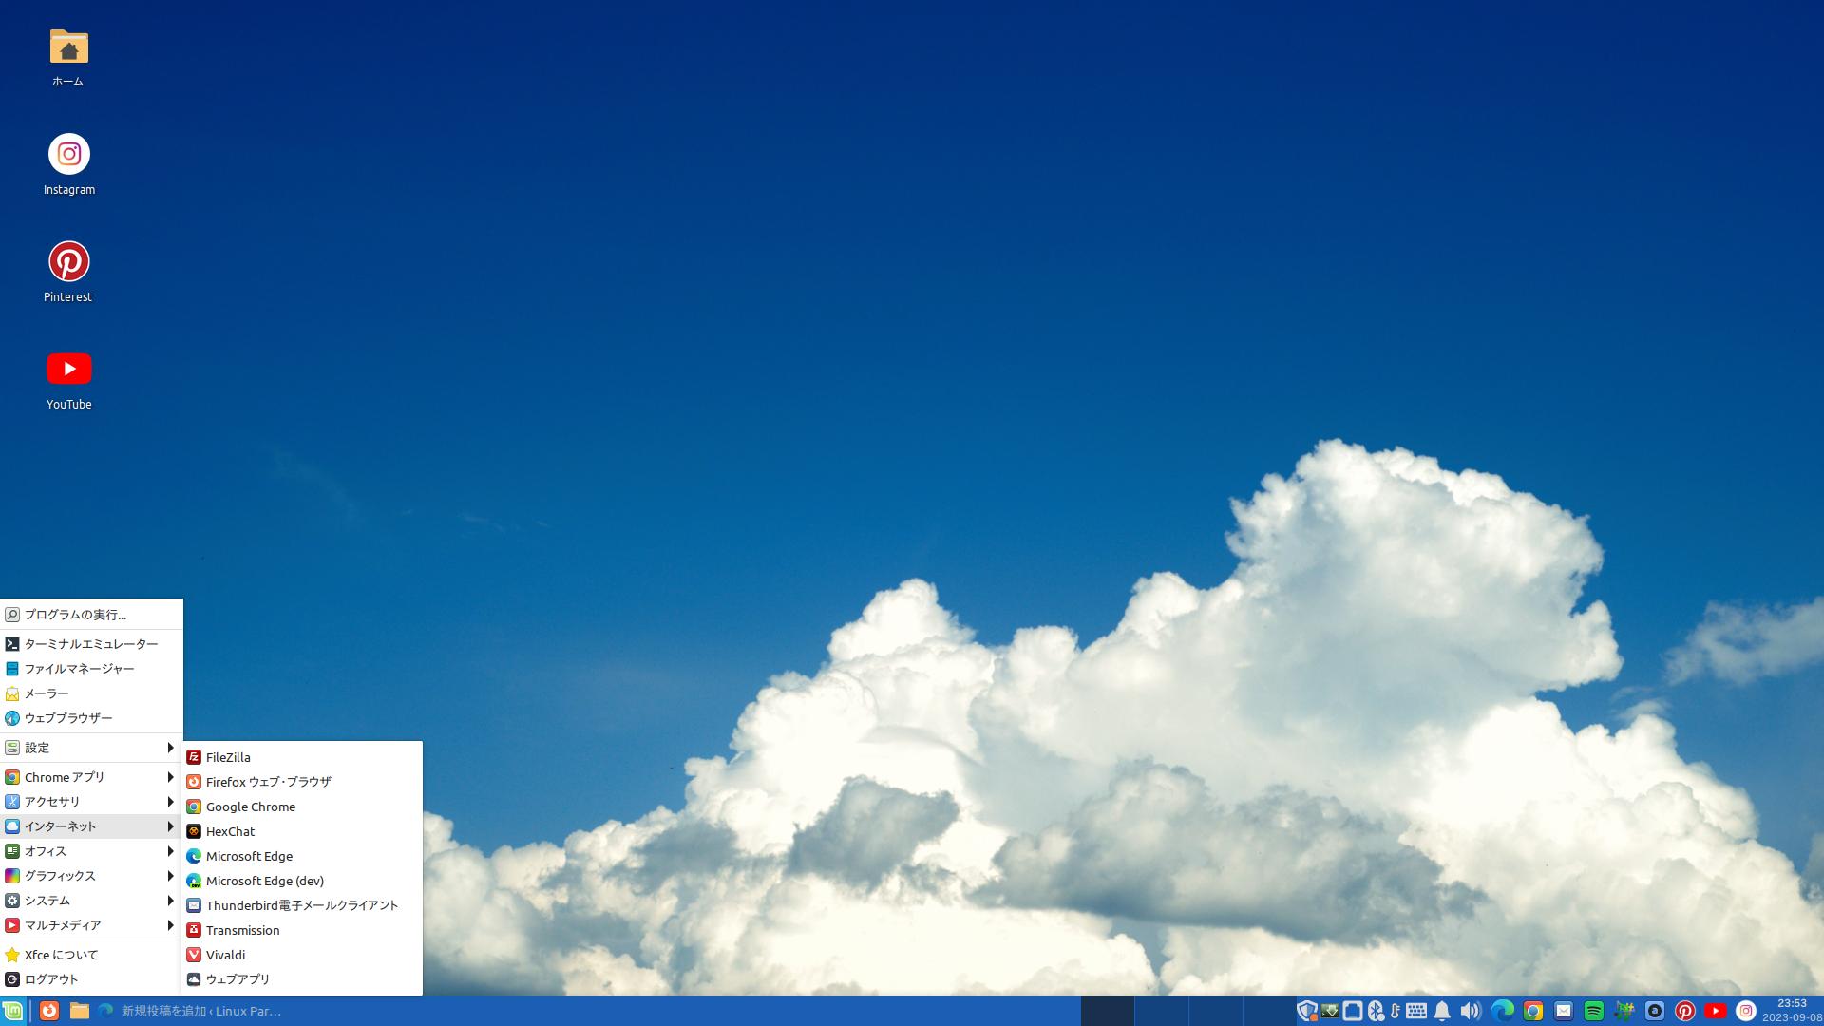Open the Instagram desktop shortcut
This screenshot has height=1026, width=1824.
68,164
